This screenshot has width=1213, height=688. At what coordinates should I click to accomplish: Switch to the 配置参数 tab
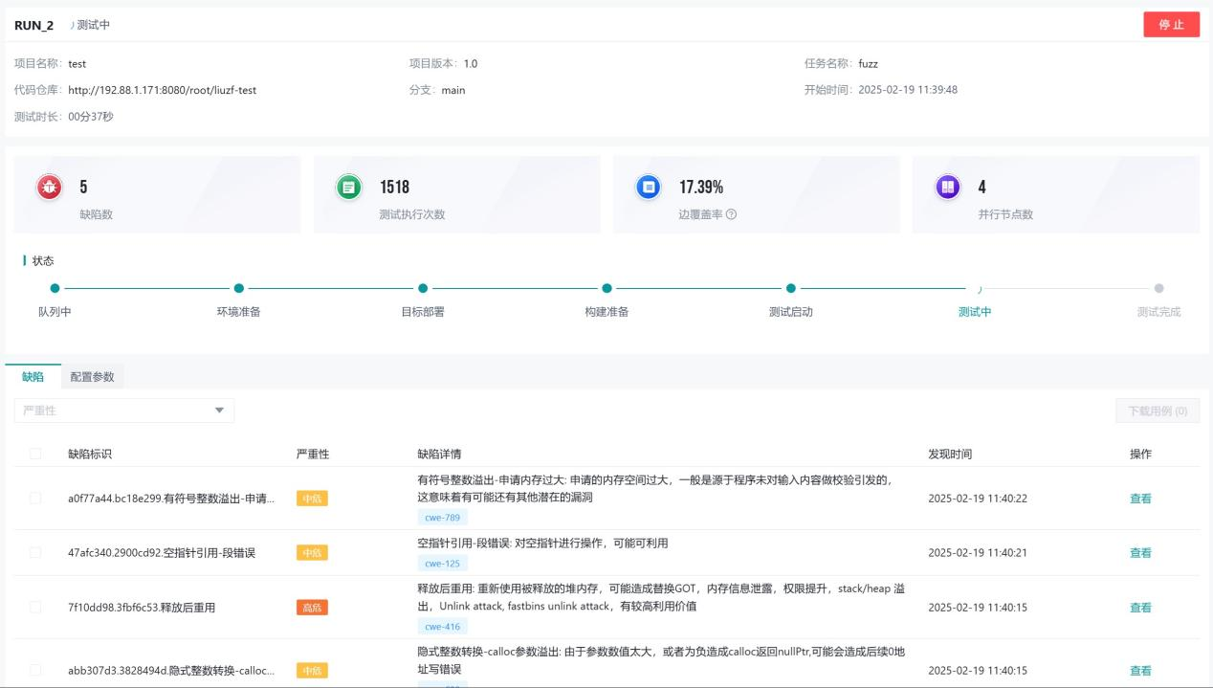click(x=92, y=377)
